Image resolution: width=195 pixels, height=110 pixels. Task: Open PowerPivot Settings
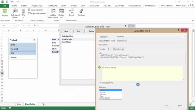tap(81, 13)
